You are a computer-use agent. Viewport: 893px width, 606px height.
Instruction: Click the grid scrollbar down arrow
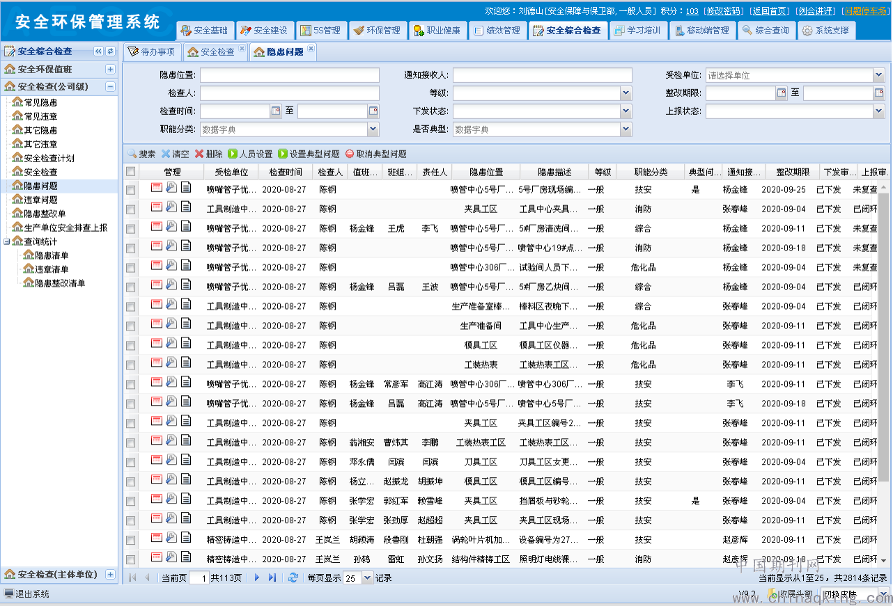(883, 561)
